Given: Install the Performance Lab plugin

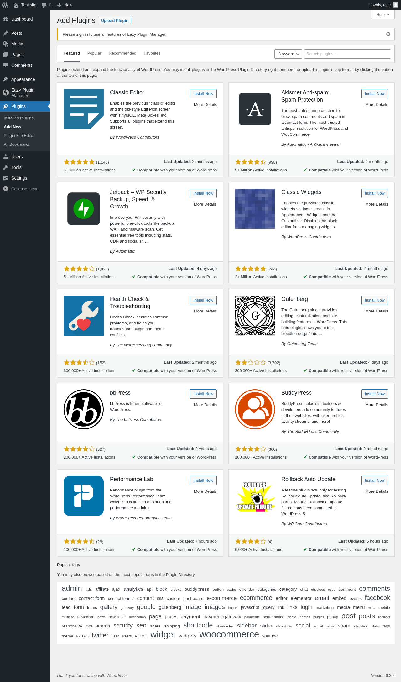Looking at the screenshot, I should [203, 480].
